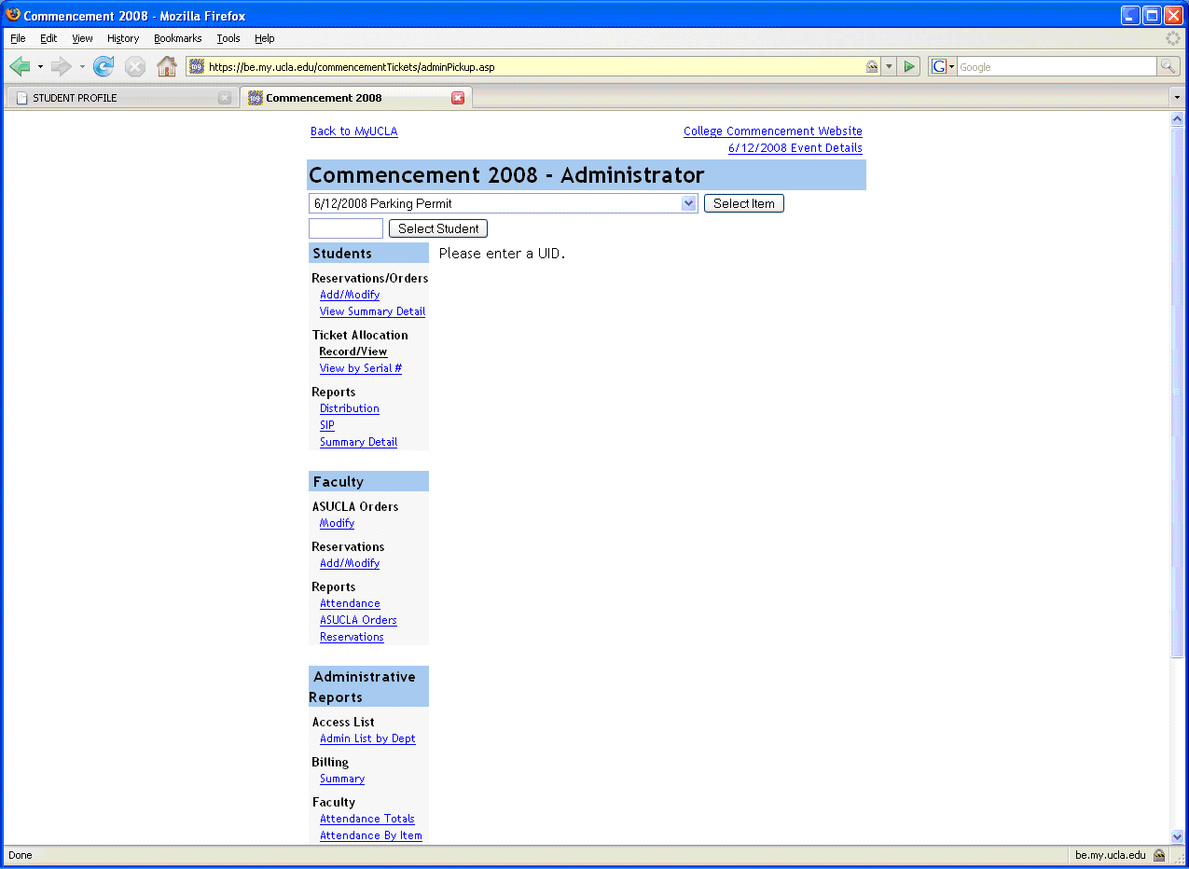The image size is (1189, 869).
Task: Click the padlock icon in status bar
Action: click(1159, 855)
